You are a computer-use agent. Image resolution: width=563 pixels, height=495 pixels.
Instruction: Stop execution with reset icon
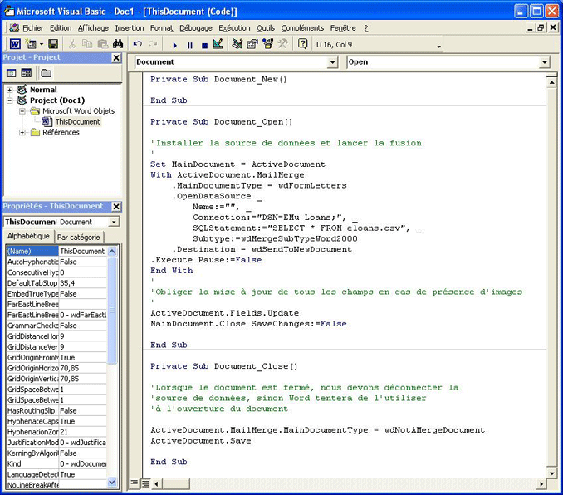(x=204, y=45)
